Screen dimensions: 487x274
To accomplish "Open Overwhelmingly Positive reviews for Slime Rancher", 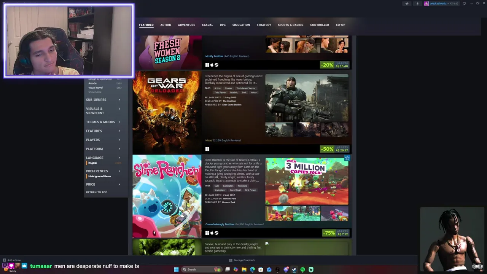I will [x=220, y=224].
